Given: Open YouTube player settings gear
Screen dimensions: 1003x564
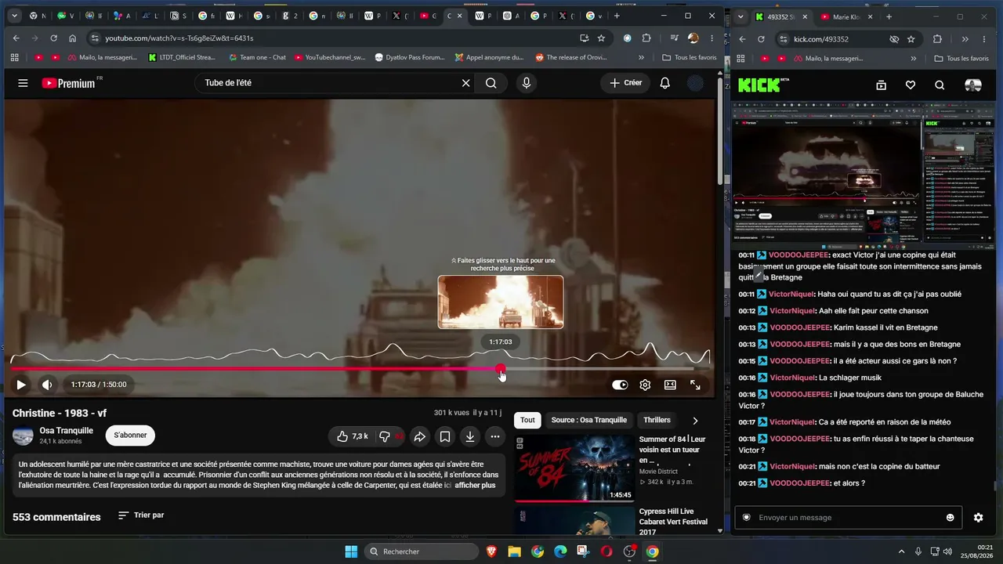Looking at the screenshot, I should click(645, 385).
